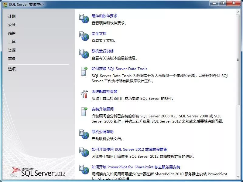243x182 pixels.
Task: Click the globe icon beside 安全文档
Action: tap(84, 36)
